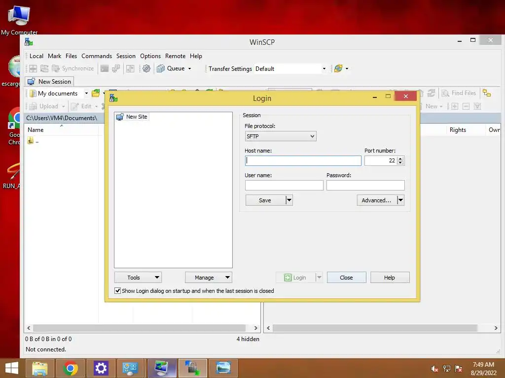Open the Transfer Settings Default combo box
Screen dimensions: 505x378
click(x=290, y=69)
